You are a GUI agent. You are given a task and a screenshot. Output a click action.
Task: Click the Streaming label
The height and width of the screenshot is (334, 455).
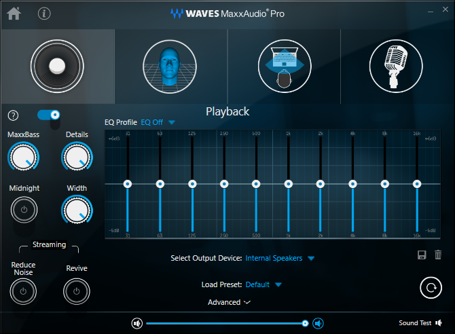point(49,244)
